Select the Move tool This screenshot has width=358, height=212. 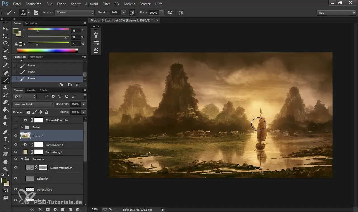pyautogui.click(x=5, y=28)
